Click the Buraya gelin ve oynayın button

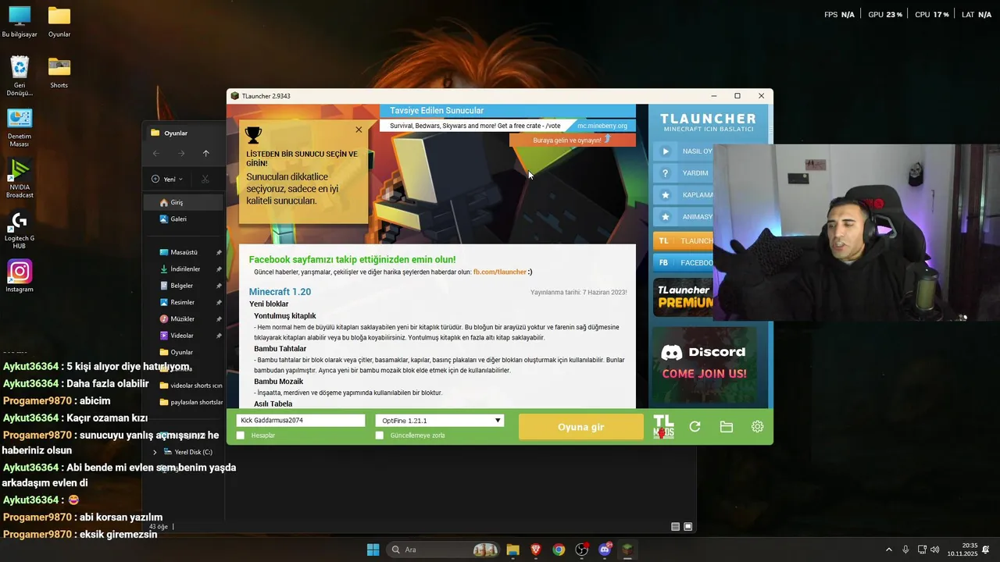click(573, 140)
